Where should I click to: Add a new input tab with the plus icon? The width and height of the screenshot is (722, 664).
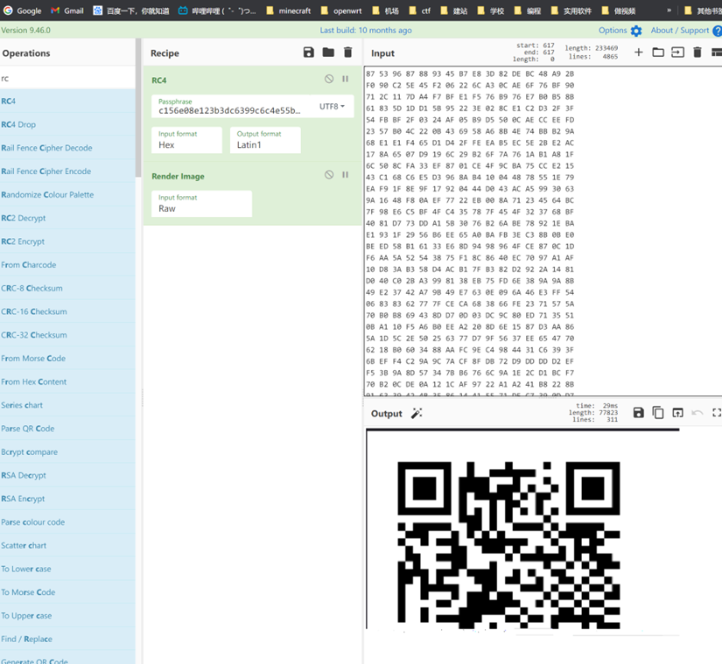pos(638,52)
